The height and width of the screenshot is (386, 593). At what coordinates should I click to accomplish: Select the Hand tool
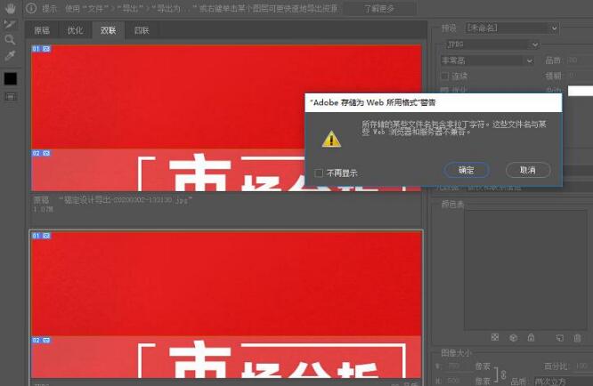pyautogui.click(x=10, y=9)
